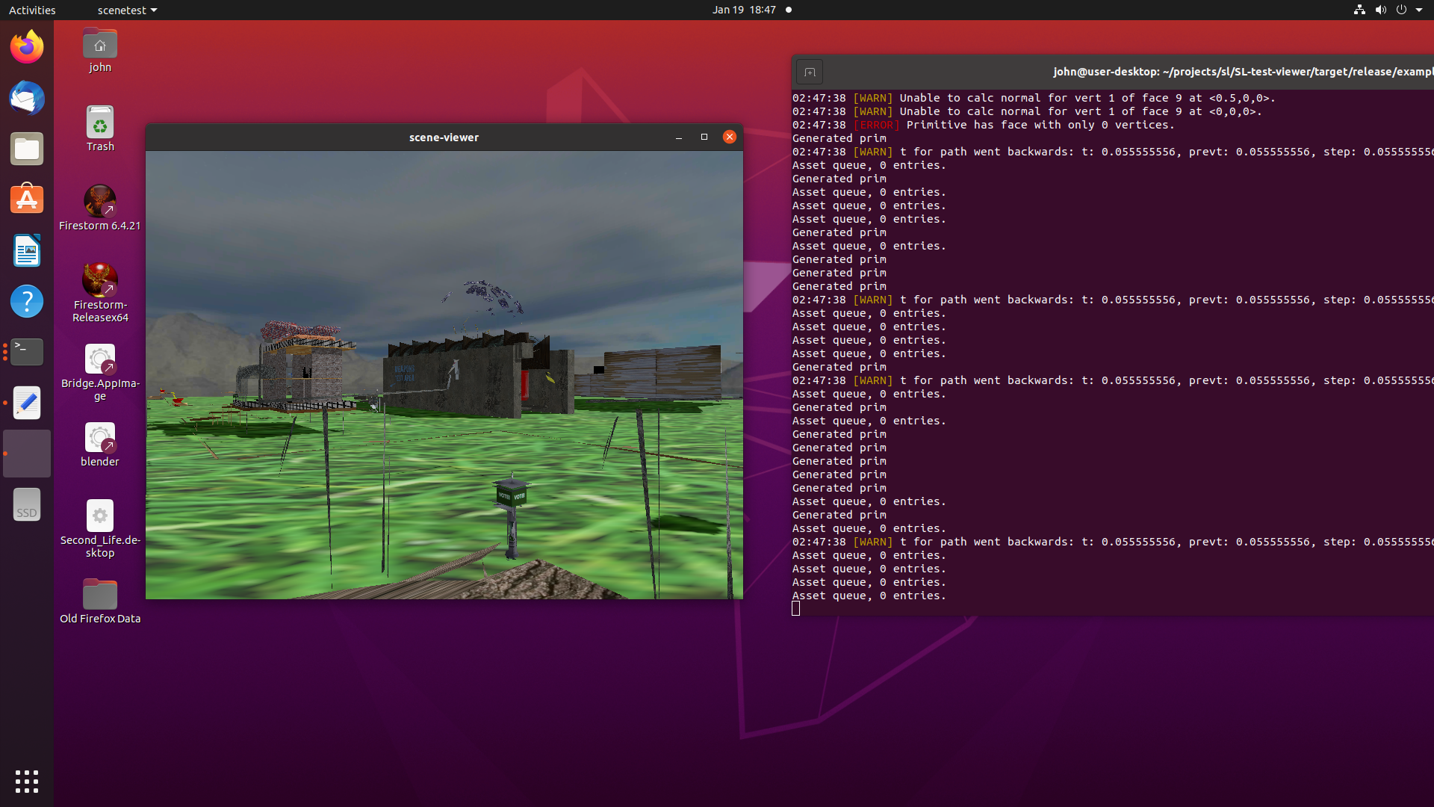This screenshot has width=1434, height=807.
Task: Open the network settings indicator
Action: coord(1358,10)
